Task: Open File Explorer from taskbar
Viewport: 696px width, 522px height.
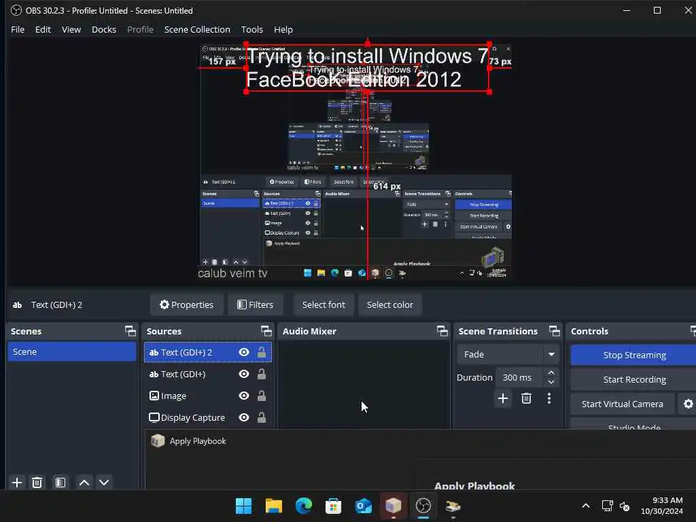Action: point(273,506)
